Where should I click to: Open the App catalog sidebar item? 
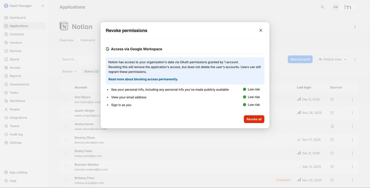point(18,172)
